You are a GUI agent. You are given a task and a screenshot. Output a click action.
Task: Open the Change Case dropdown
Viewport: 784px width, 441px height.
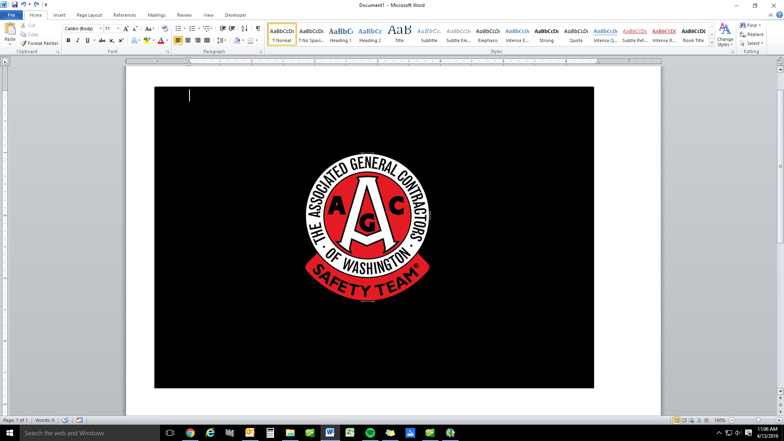pyautogui.click(x=149, y=29)
